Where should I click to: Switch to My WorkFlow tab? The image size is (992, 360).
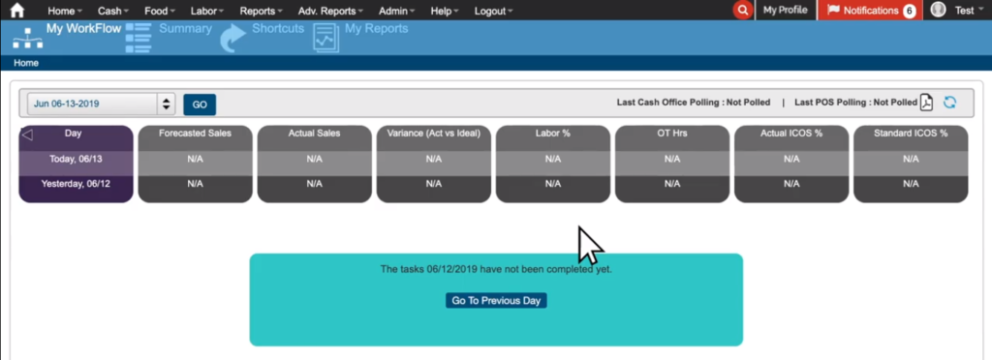pos(83,28)
